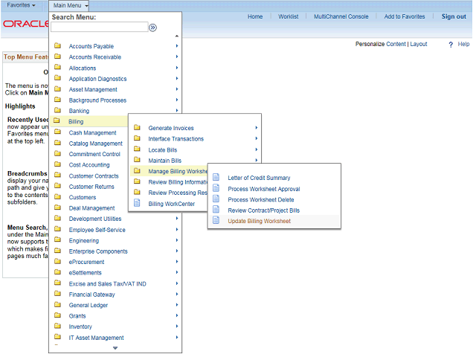Click the Generate Invoices folder icon

pyautogui.click(x=137, y=128)
